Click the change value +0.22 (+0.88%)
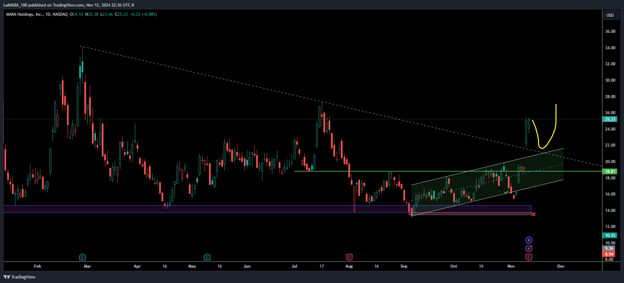The image size is (624, 283). [x=143, y=14]
